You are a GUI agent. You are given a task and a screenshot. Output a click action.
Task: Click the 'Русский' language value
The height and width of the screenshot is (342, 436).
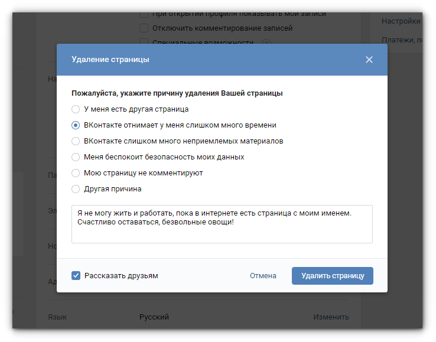[x=154, y=317]
